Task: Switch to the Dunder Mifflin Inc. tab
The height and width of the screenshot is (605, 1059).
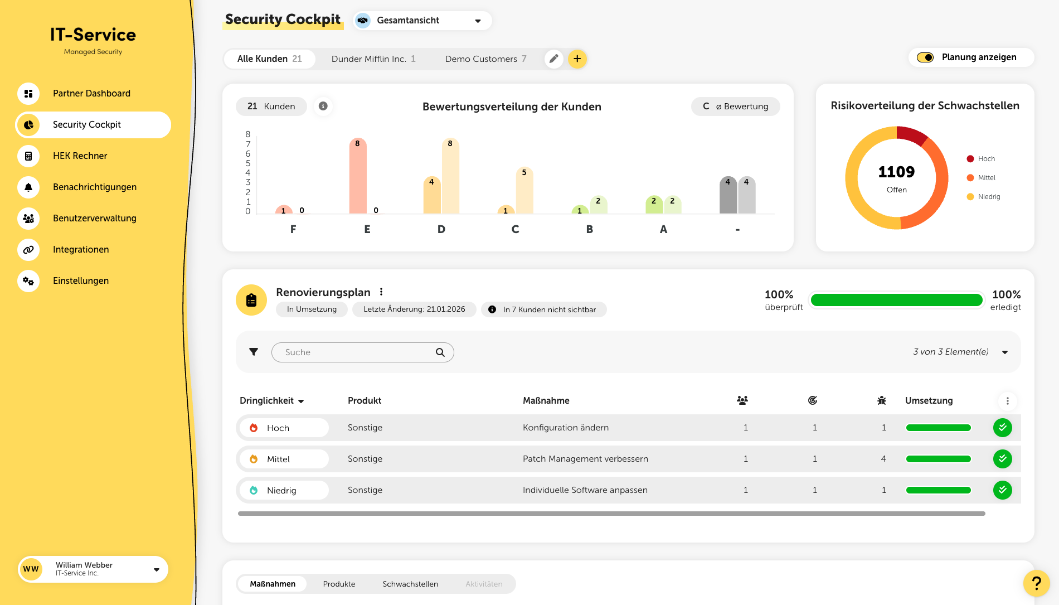Action: [373, 59]
